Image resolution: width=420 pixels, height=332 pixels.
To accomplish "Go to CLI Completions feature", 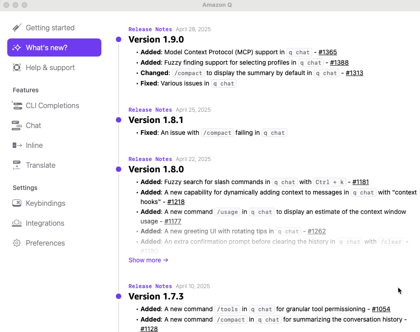I will click(x=54, y=105).
